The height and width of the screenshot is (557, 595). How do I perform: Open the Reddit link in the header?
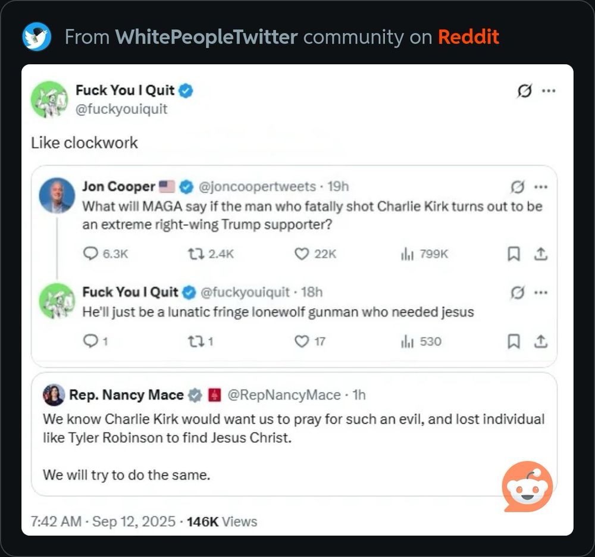point(468,37)
